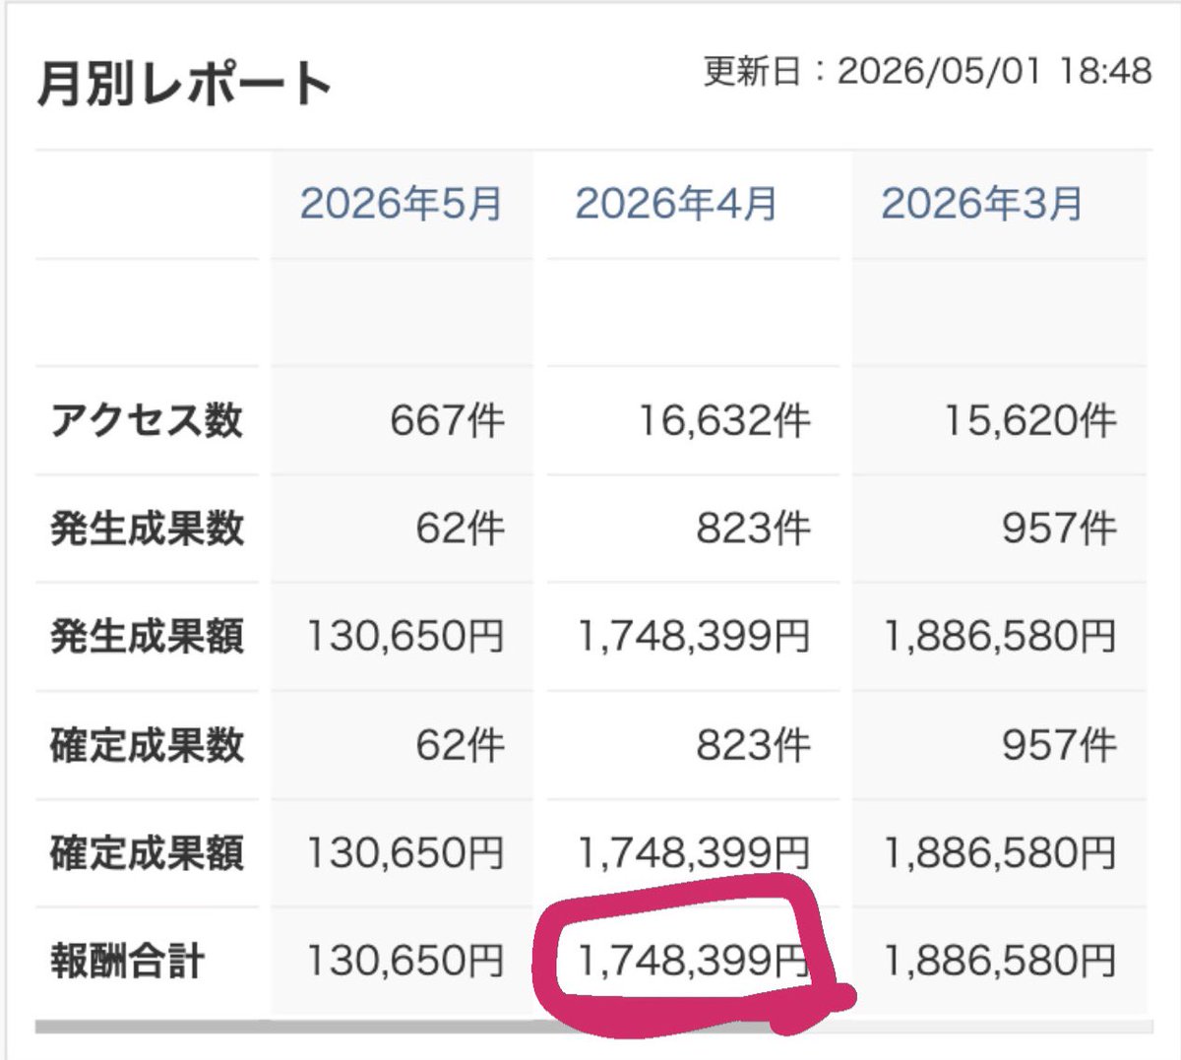Select the 確定成果額 row label
1181x1060 pixels.
(x=147, y=853)
